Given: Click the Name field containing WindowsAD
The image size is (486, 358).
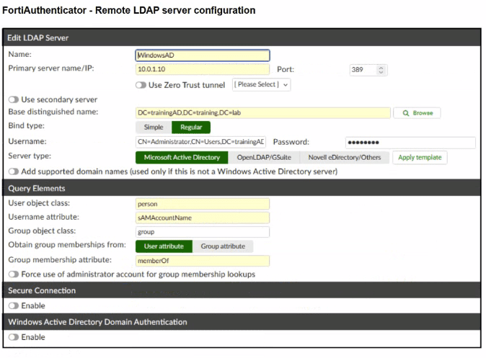Looking at the screenshot, I should pos(202,55).
